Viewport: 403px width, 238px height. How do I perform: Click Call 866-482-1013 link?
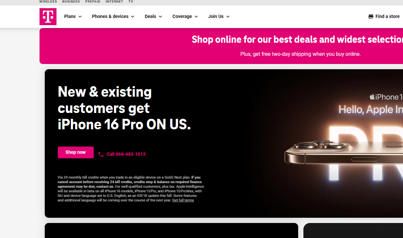126,154
